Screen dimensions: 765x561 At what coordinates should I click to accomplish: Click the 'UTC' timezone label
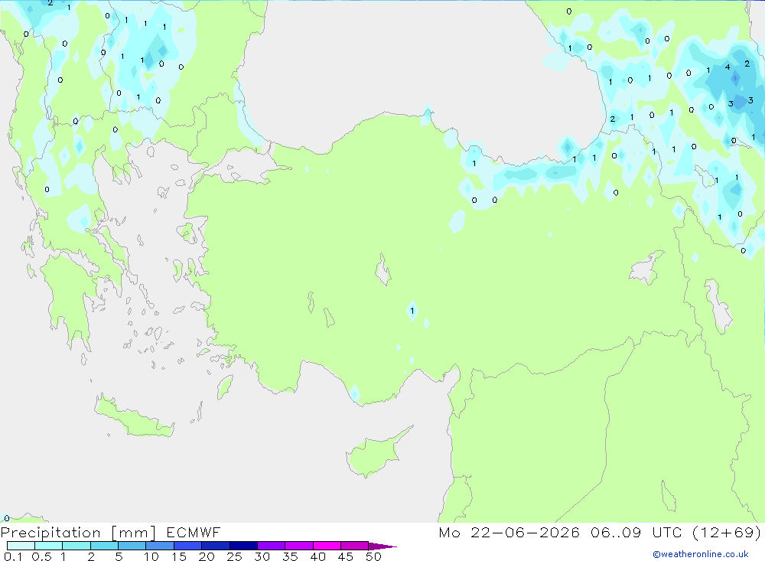666,532
